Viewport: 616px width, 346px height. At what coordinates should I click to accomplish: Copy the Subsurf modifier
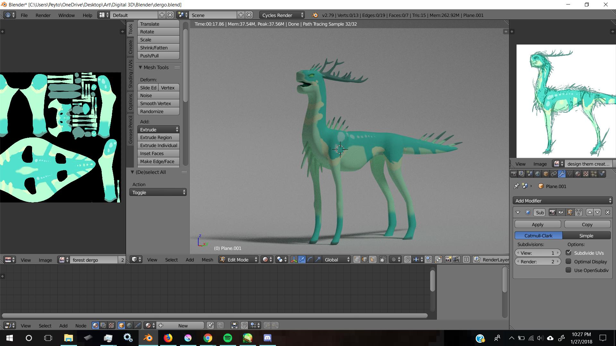(x=587, y=224)
